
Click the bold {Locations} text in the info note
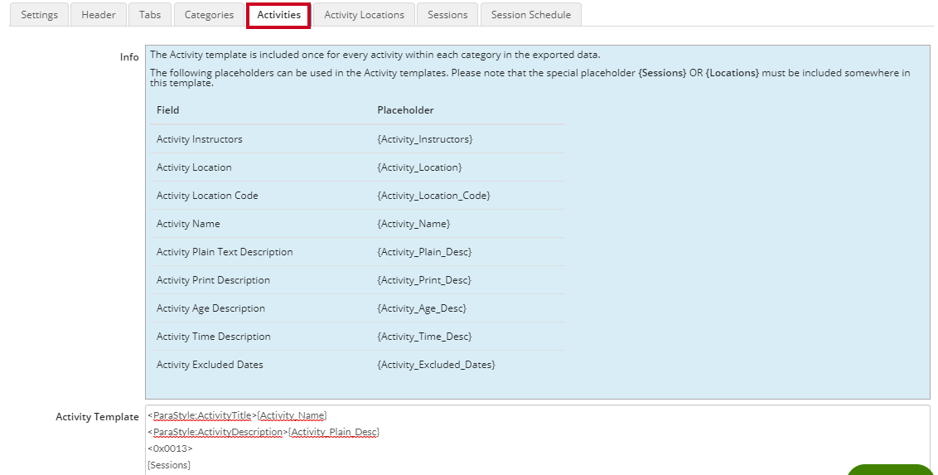[x=733, y=72]
